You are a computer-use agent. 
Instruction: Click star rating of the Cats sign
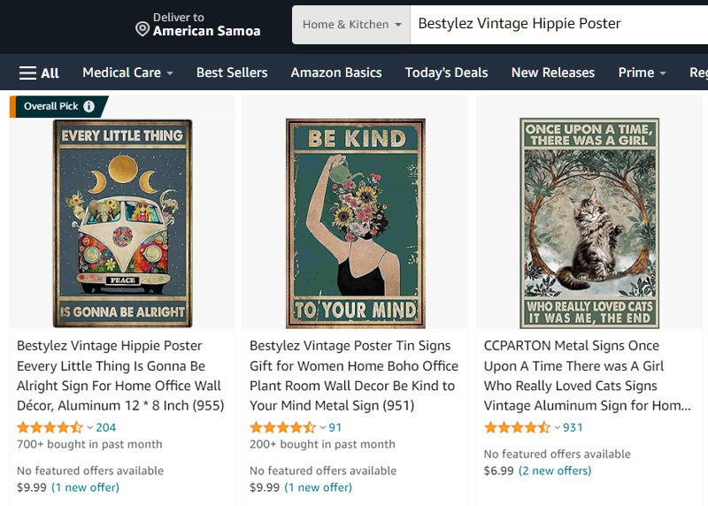517,427
